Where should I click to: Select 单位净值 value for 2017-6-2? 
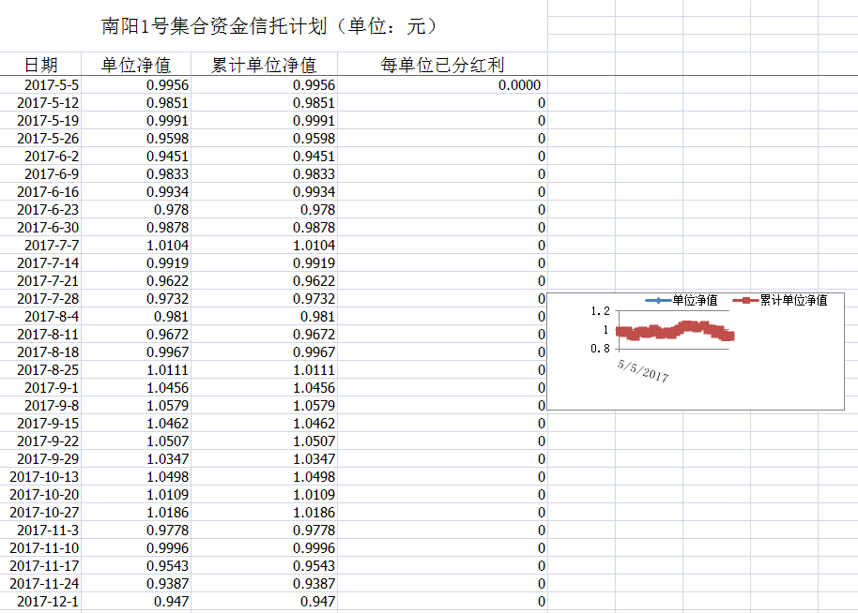[x=167, y=157]
